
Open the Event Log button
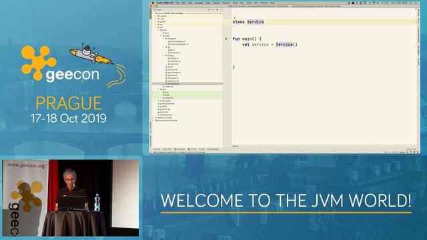pos(411,149)
